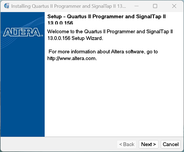Click the installer globe icon in title bar
Viewport: 184px width, 152px height.
[7, 6]
